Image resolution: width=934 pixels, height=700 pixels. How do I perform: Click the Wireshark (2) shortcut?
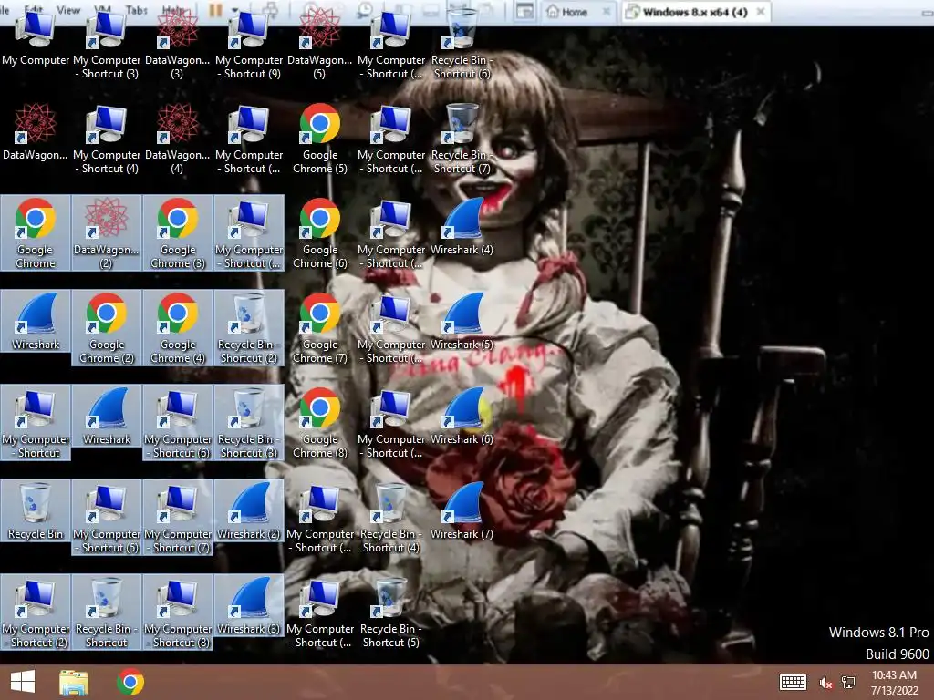coord(249,511)
